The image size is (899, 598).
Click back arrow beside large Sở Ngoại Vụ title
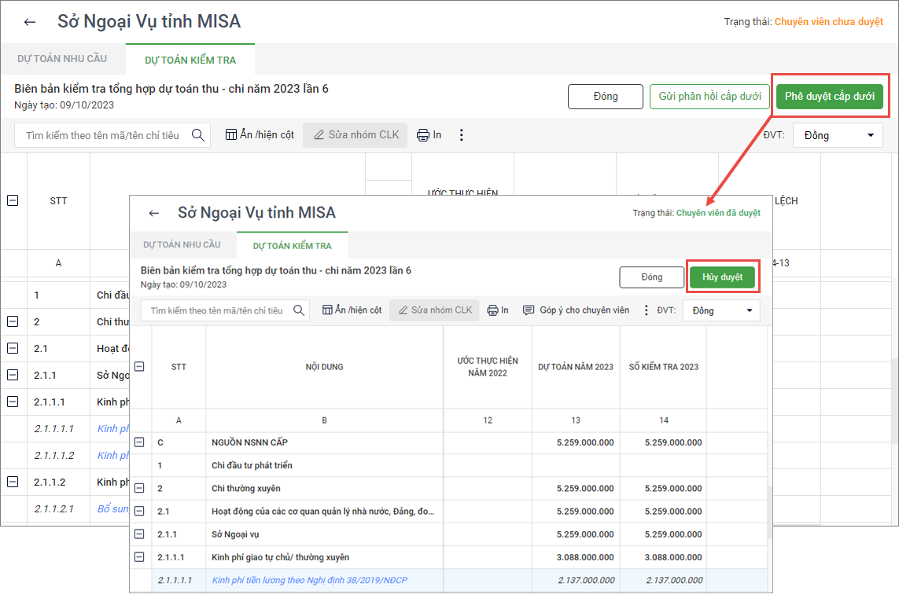(x=30, y=22)
